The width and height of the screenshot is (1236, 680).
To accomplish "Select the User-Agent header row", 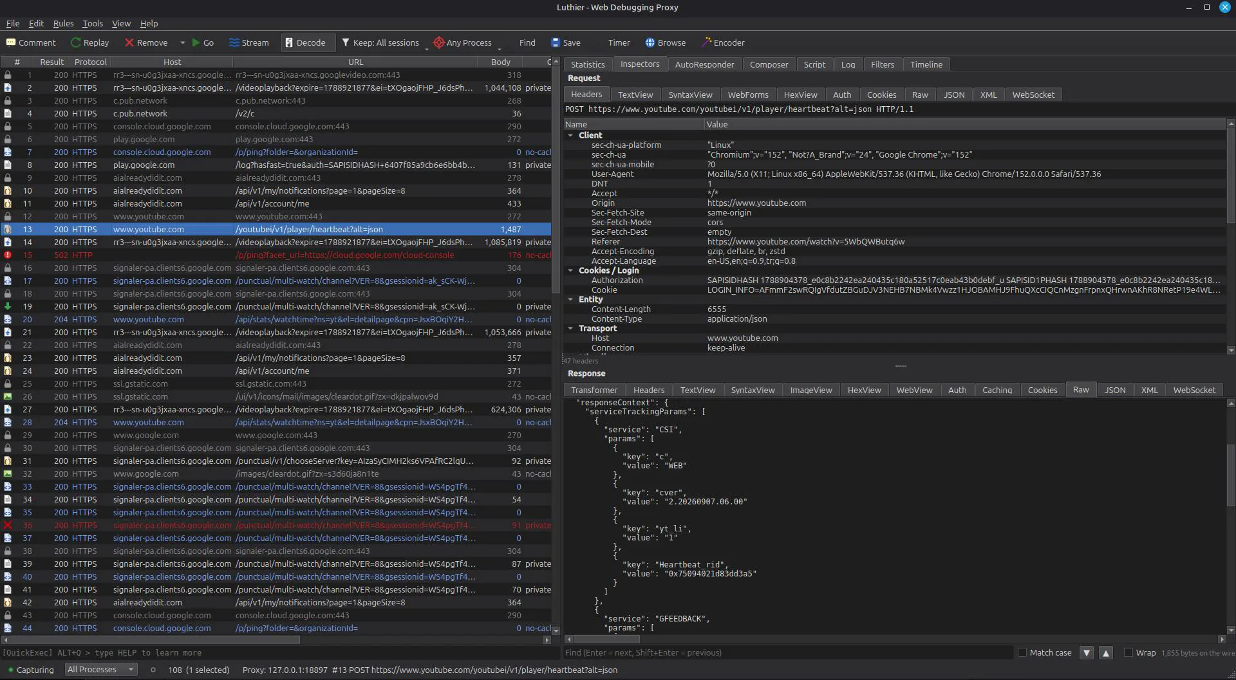I will coord(895,174).
